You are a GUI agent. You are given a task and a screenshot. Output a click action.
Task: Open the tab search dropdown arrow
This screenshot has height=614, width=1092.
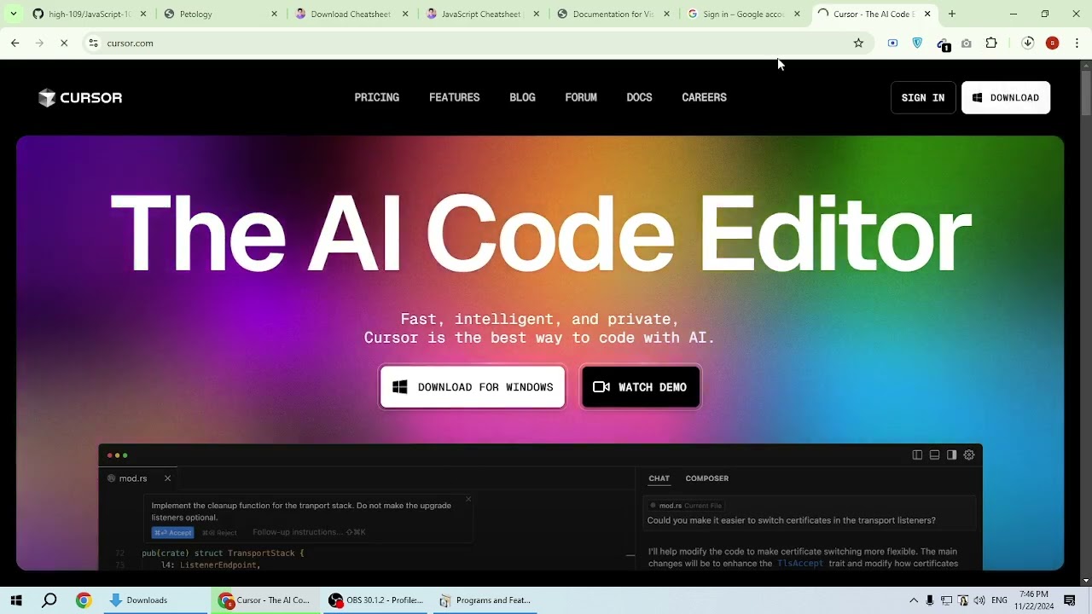coord(13,14)
